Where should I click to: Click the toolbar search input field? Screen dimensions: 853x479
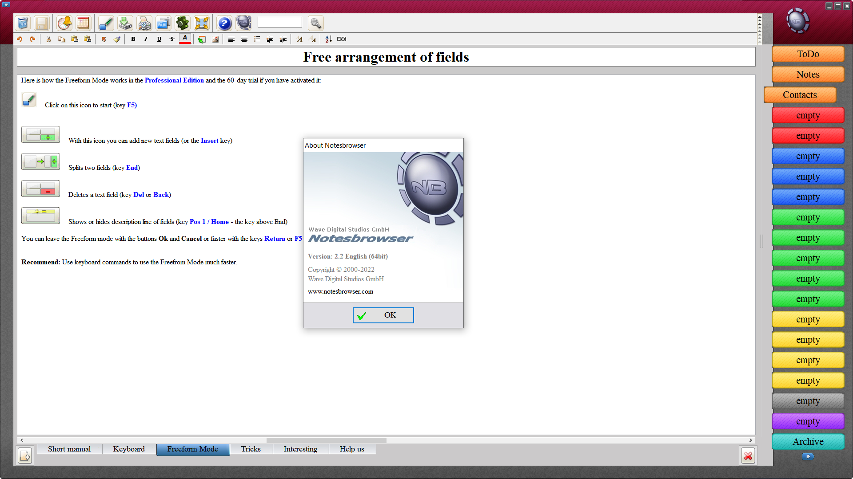(280, 22)
